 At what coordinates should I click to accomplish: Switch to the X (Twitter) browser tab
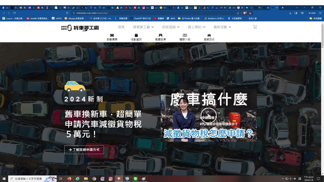click(84, 8)
